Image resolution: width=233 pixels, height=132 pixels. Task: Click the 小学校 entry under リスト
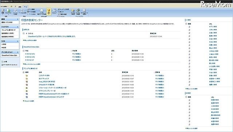point(4,44)
